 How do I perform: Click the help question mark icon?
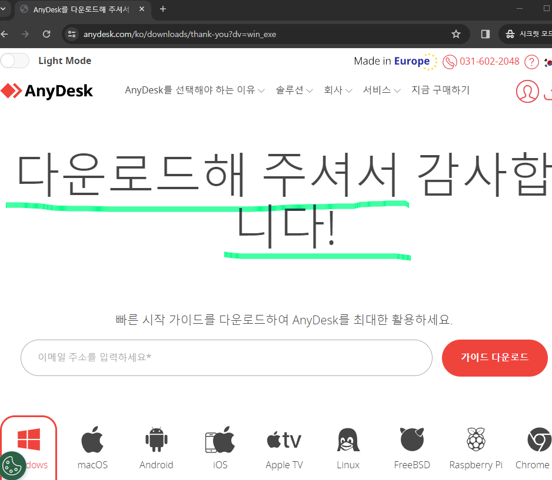click(x=531, y=61)
